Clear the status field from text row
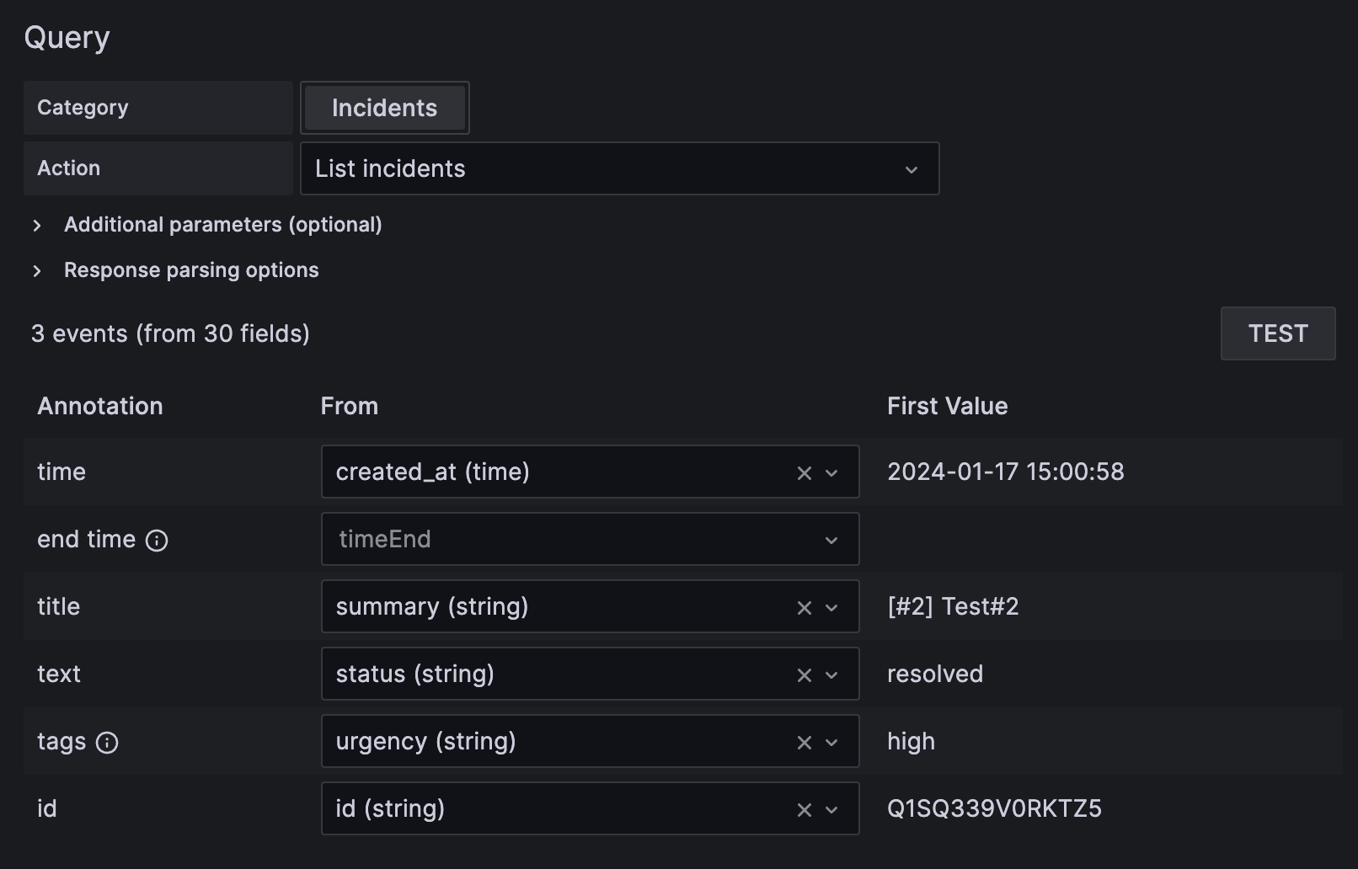1358x869 pixels. point(803,674)
